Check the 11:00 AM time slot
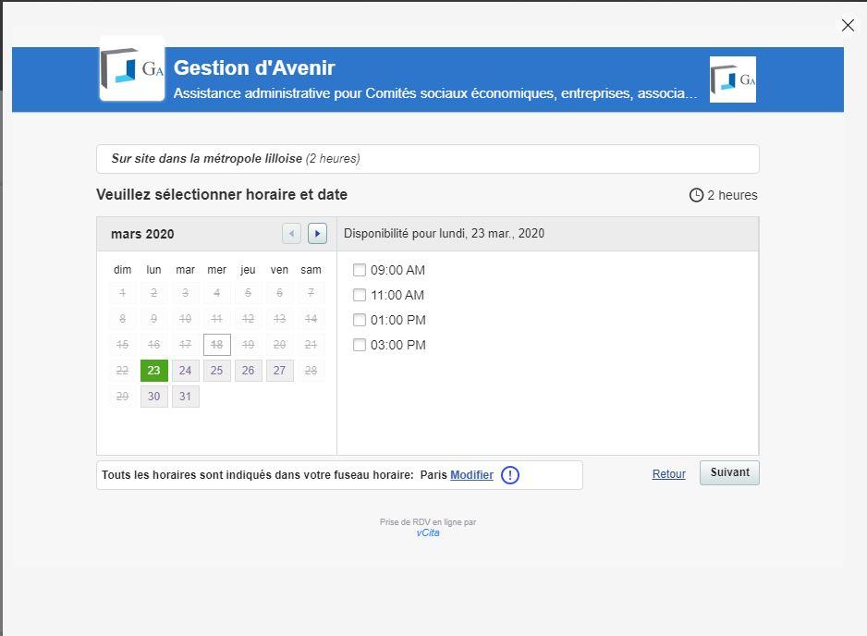Screen dimensions: 867x636 tap(360, 295)
